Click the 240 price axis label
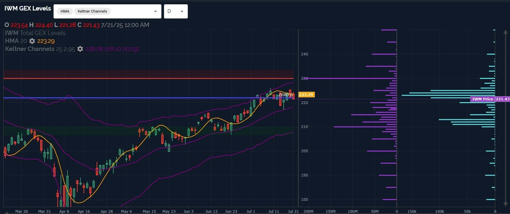This screenshot has height=214, width=510. [304, 54]
